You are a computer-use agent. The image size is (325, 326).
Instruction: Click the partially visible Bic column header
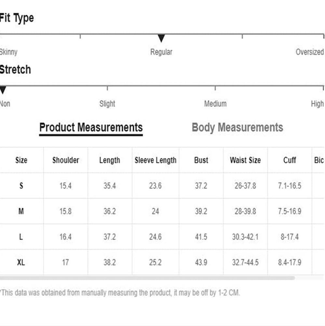coord(319,160)
